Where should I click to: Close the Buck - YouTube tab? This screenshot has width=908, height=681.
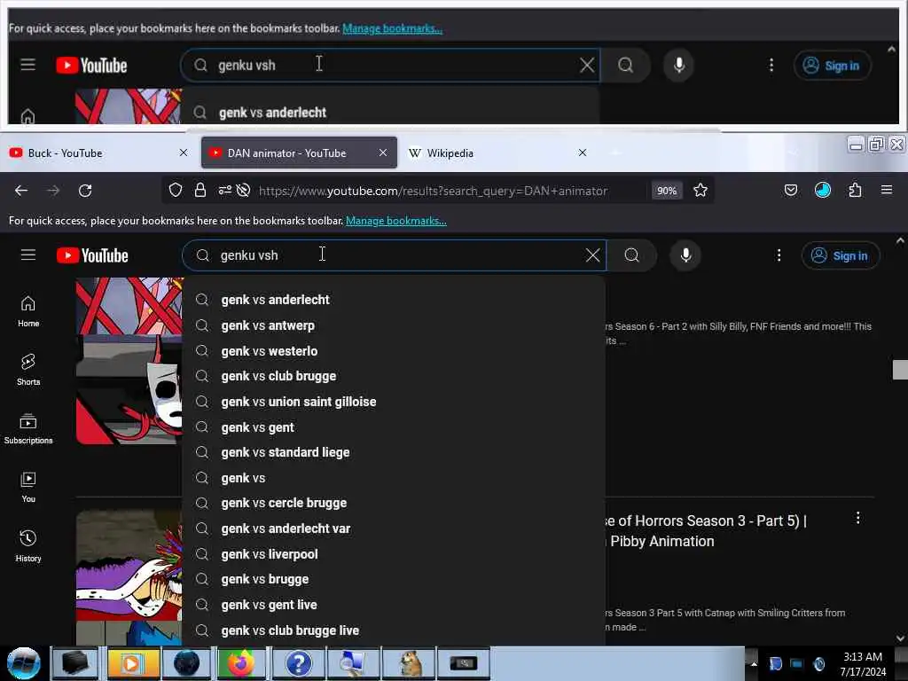184,153
